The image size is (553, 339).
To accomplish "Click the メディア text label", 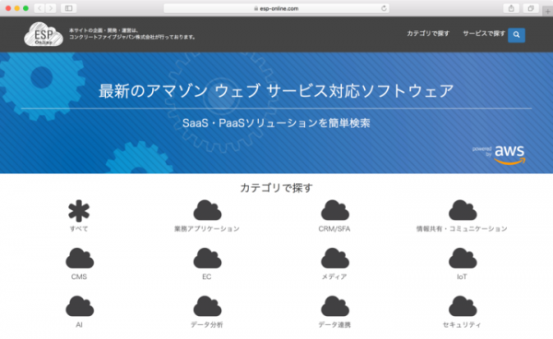I will [x=335, y=276].
